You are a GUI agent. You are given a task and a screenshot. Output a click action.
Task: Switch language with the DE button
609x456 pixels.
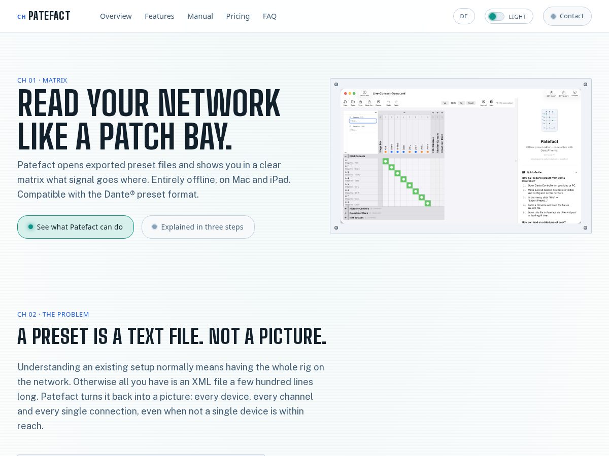click(464, 16)
